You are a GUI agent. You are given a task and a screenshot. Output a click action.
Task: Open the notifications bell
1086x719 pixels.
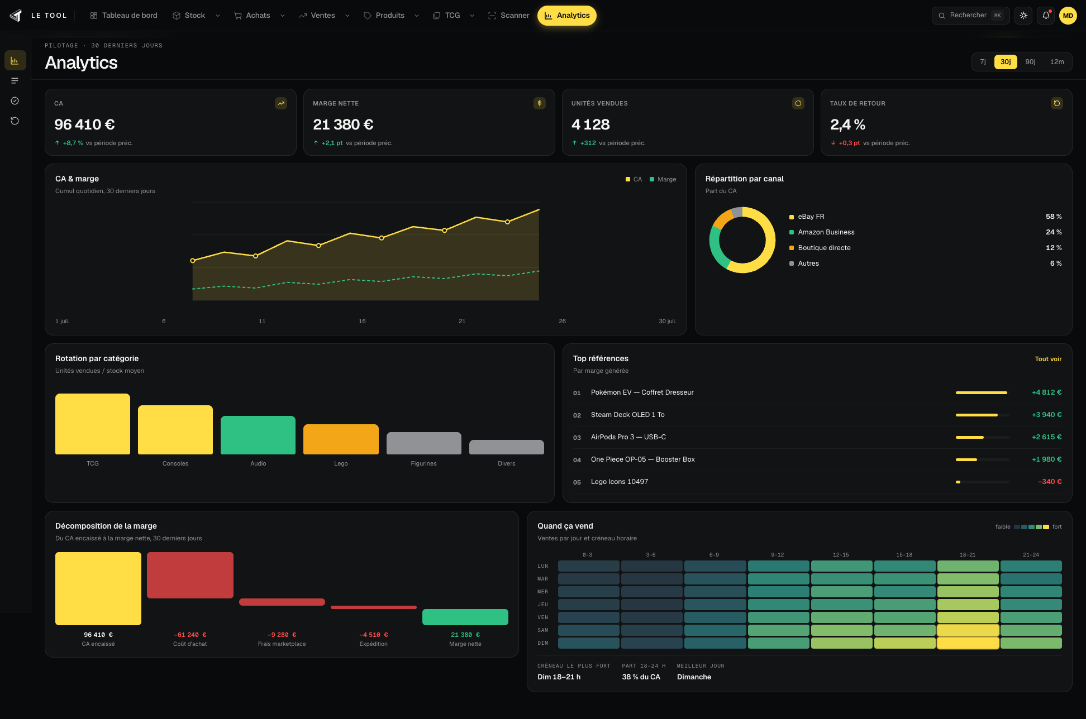pyautogui.click(x=1046, y=16)
